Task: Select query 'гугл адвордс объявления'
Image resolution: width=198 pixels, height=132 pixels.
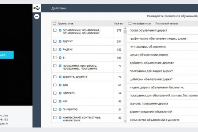Action: (148, 46)
